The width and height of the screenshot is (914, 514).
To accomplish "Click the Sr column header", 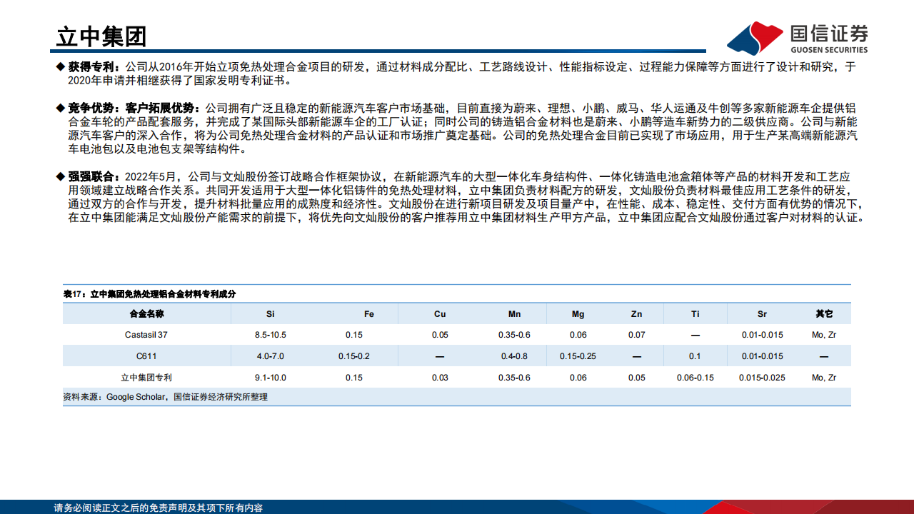I will coord(762,314).
